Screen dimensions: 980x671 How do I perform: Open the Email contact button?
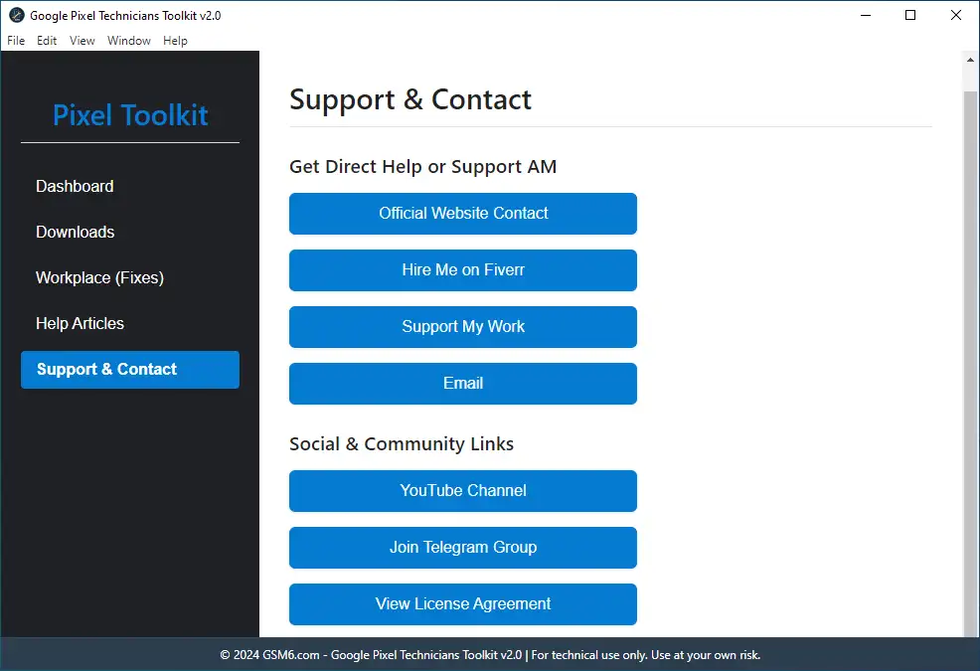[462, 384]
